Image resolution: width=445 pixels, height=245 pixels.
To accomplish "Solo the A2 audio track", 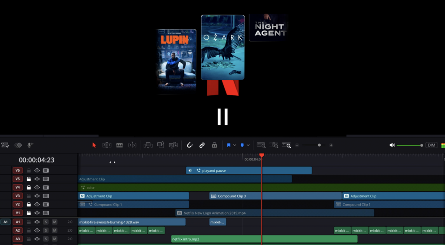I will click(46, 231).
